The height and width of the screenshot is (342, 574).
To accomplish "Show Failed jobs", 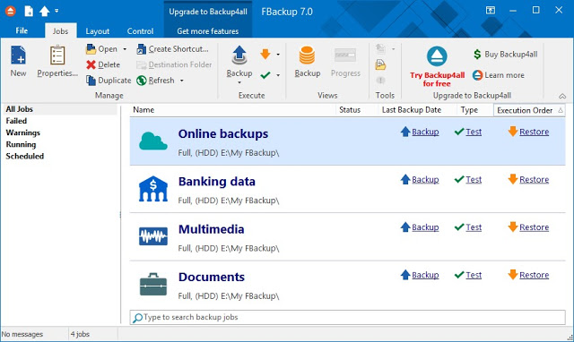I will tap(16, 121).
